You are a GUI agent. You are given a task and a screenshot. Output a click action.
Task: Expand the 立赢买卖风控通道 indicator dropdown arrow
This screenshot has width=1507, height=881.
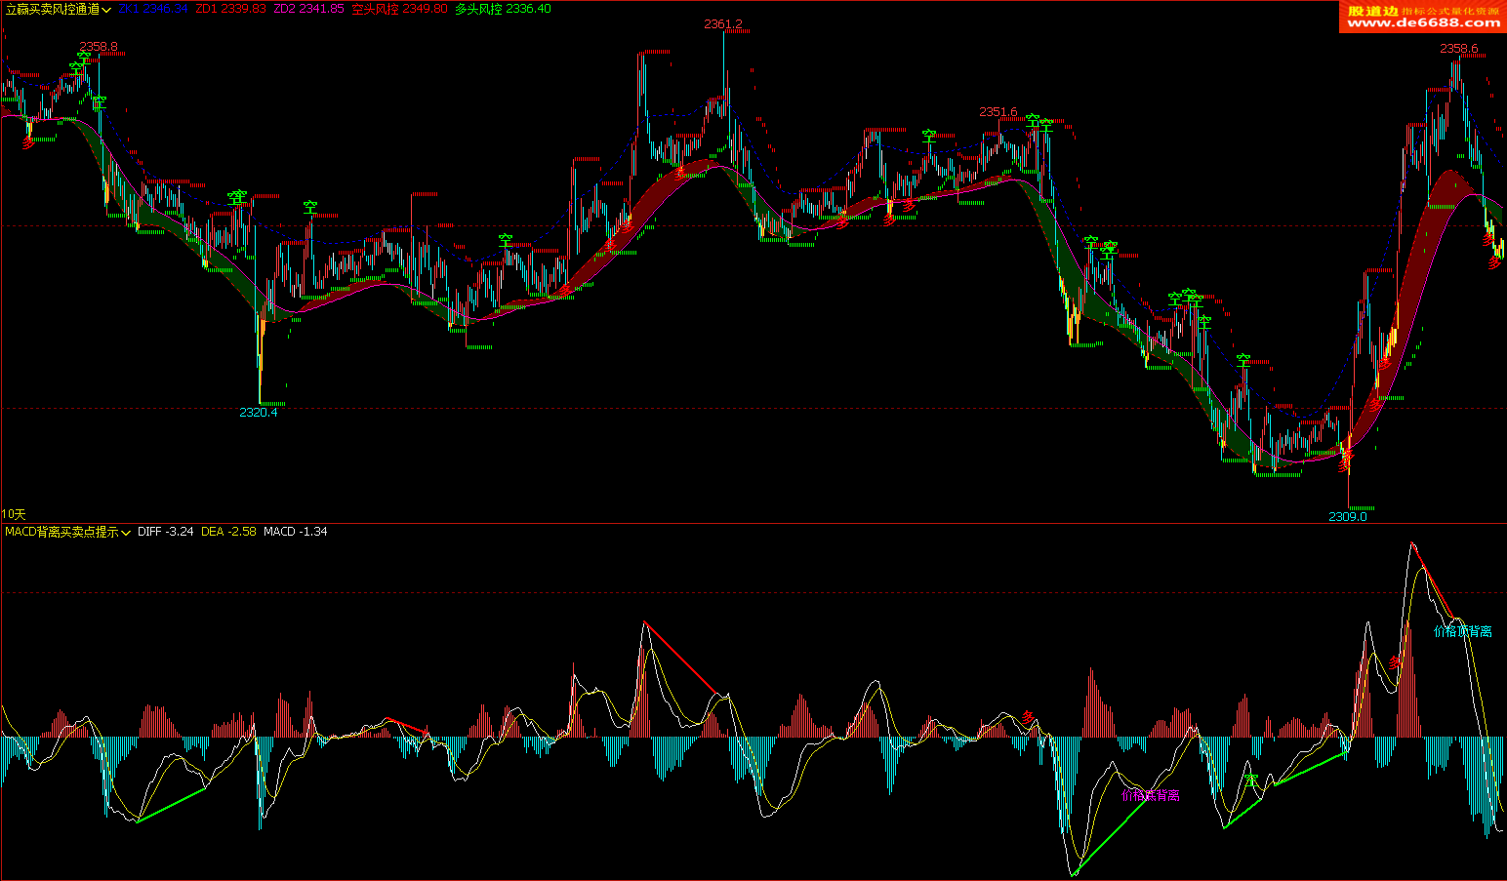pyautogui.click(x=106, y=10)
